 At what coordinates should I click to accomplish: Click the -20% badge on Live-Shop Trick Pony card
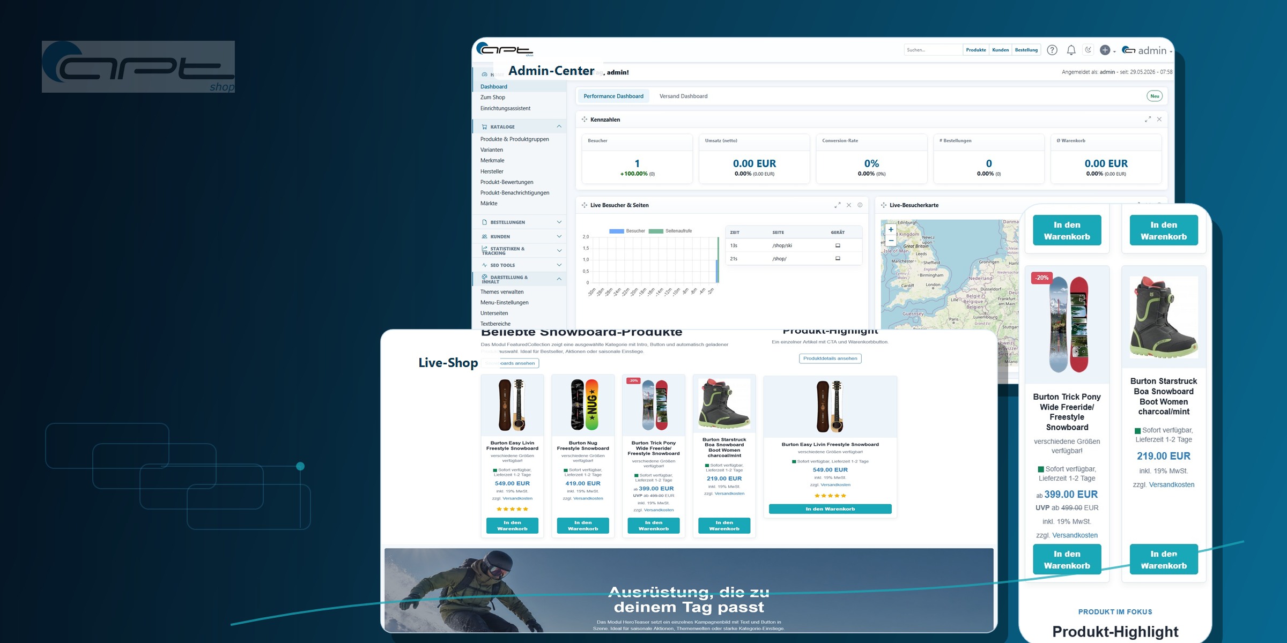click(x=633, y=380)
